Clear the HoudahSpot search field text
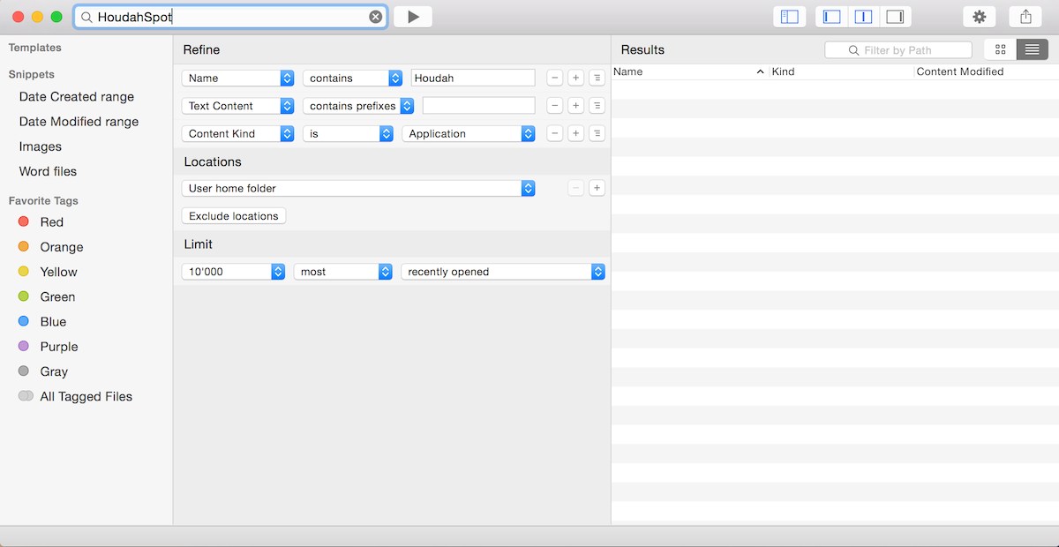Screen dimensions: 1059x547 tap(376, 17)
